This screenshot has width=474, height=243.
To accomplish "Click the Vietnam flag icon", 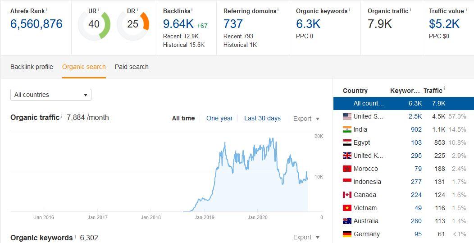I will tap(347, 208).
